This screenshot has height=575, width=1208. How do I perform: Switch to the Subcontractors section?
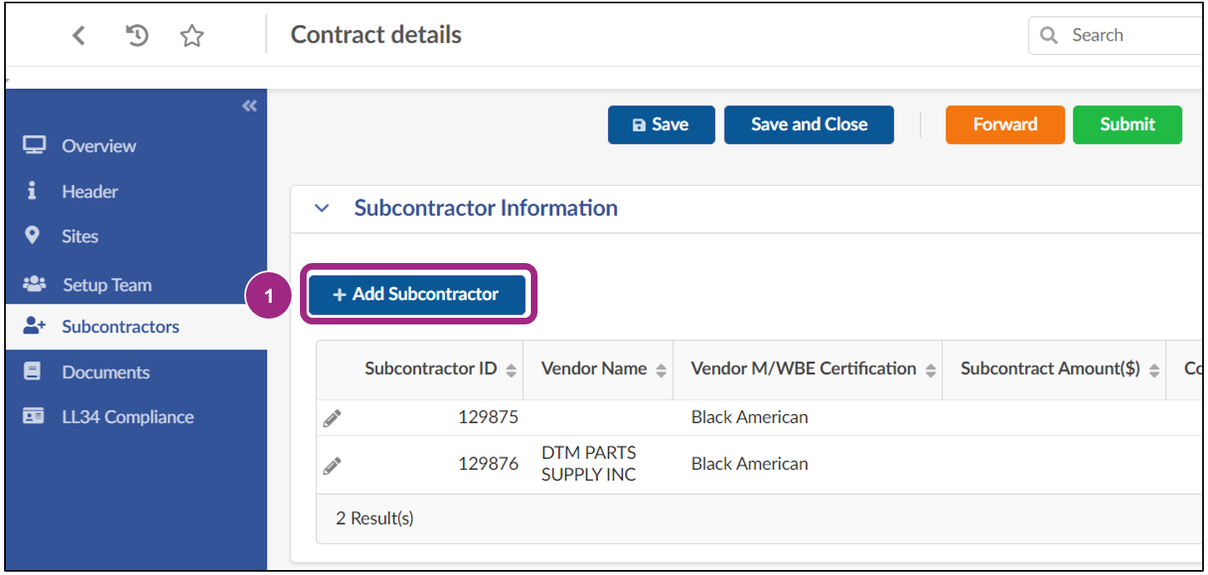tap(120, 326)
